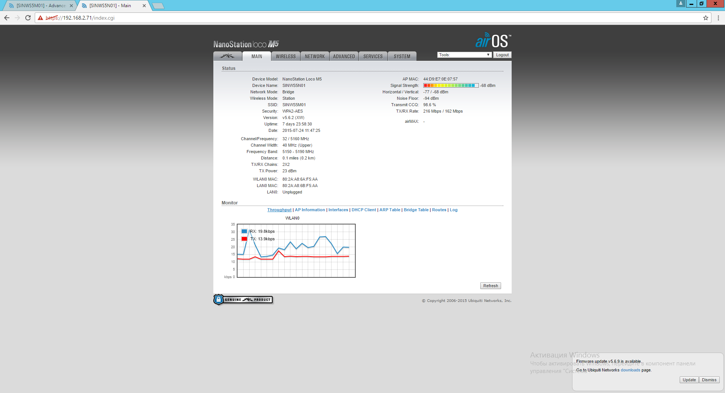Click the WLAN0 throughput graph

(x=296, y=251)
